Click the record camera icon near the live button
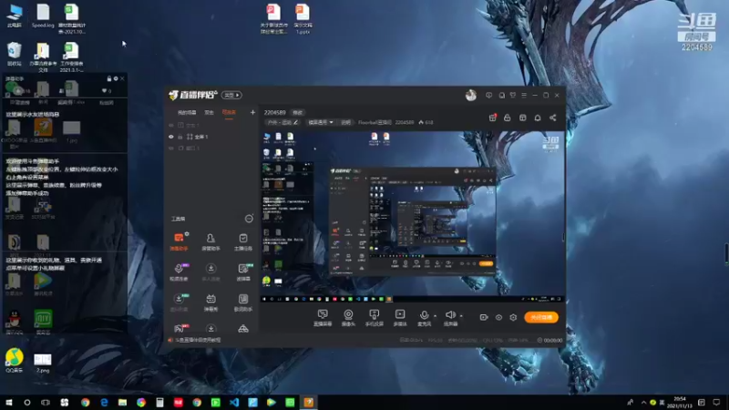 484,317
